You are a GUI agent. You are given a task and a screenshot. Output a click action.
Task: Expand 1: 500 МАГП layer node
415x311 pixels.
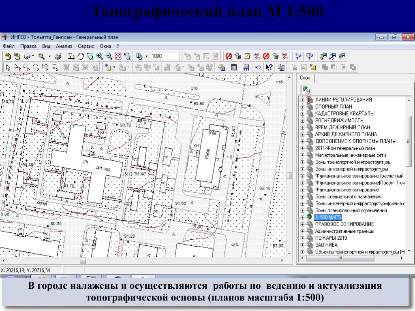302,217
